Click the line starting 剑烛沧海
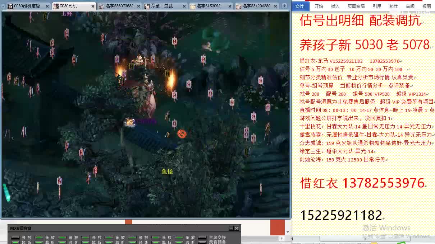Image resolution: width=435 pixels, height=244 pixels. [342, 159]
